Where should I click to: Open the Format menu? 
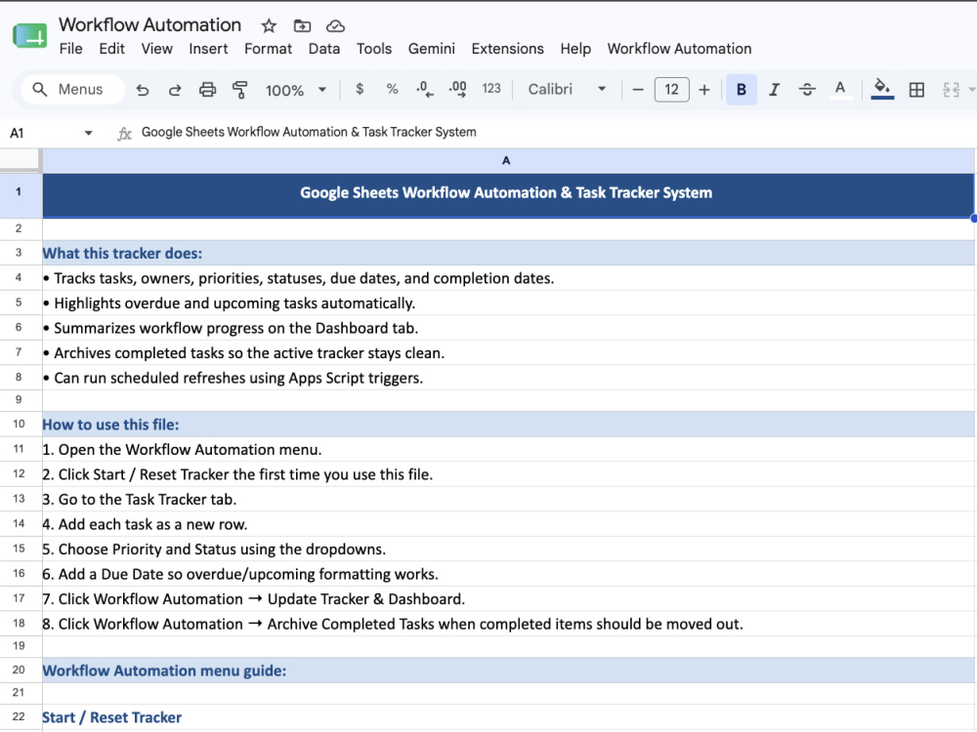point(268,49)
